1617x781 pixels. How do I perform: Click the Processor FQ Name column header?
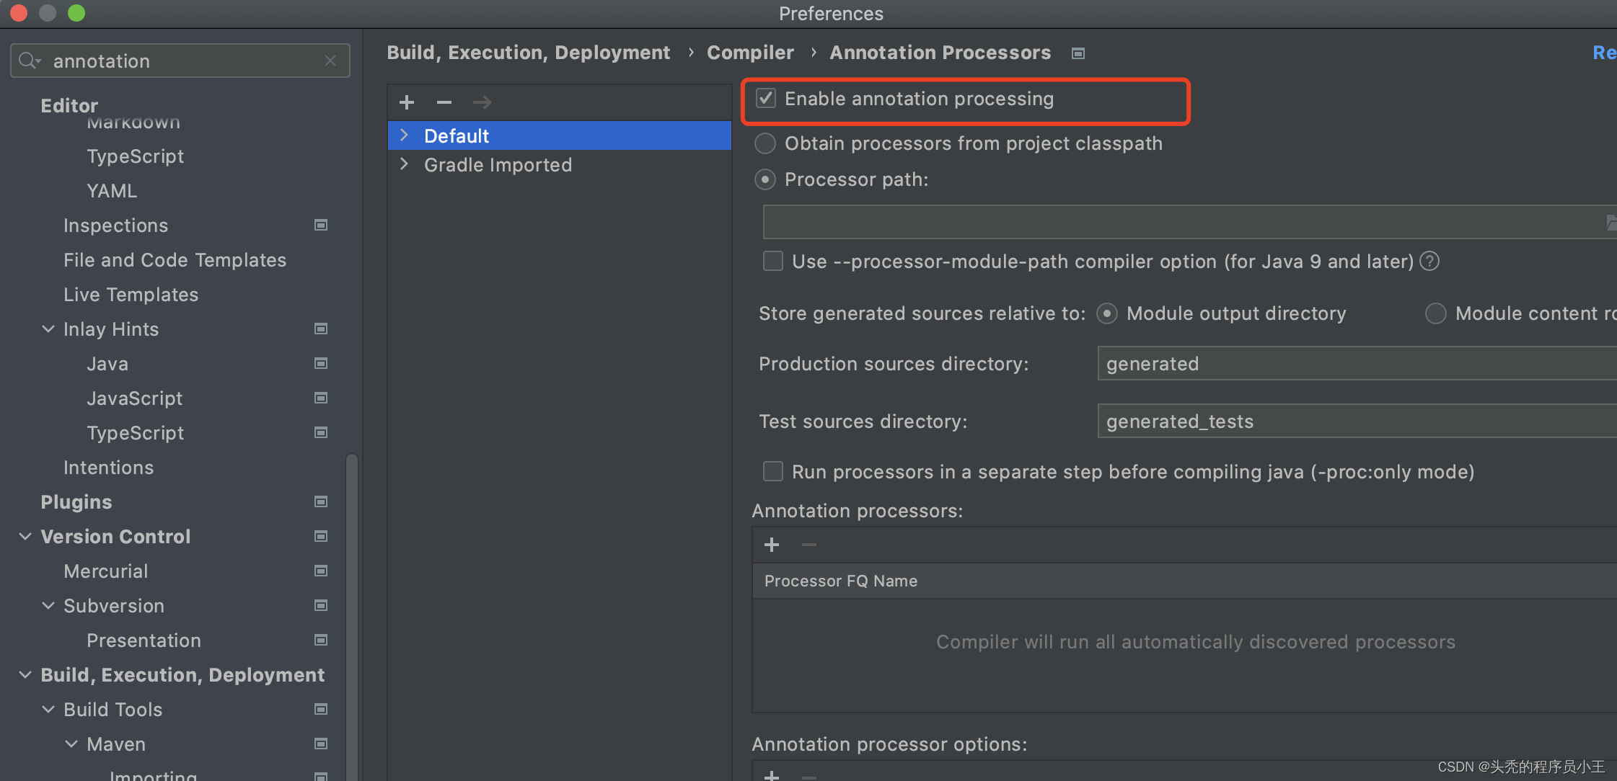(1184, 581)
